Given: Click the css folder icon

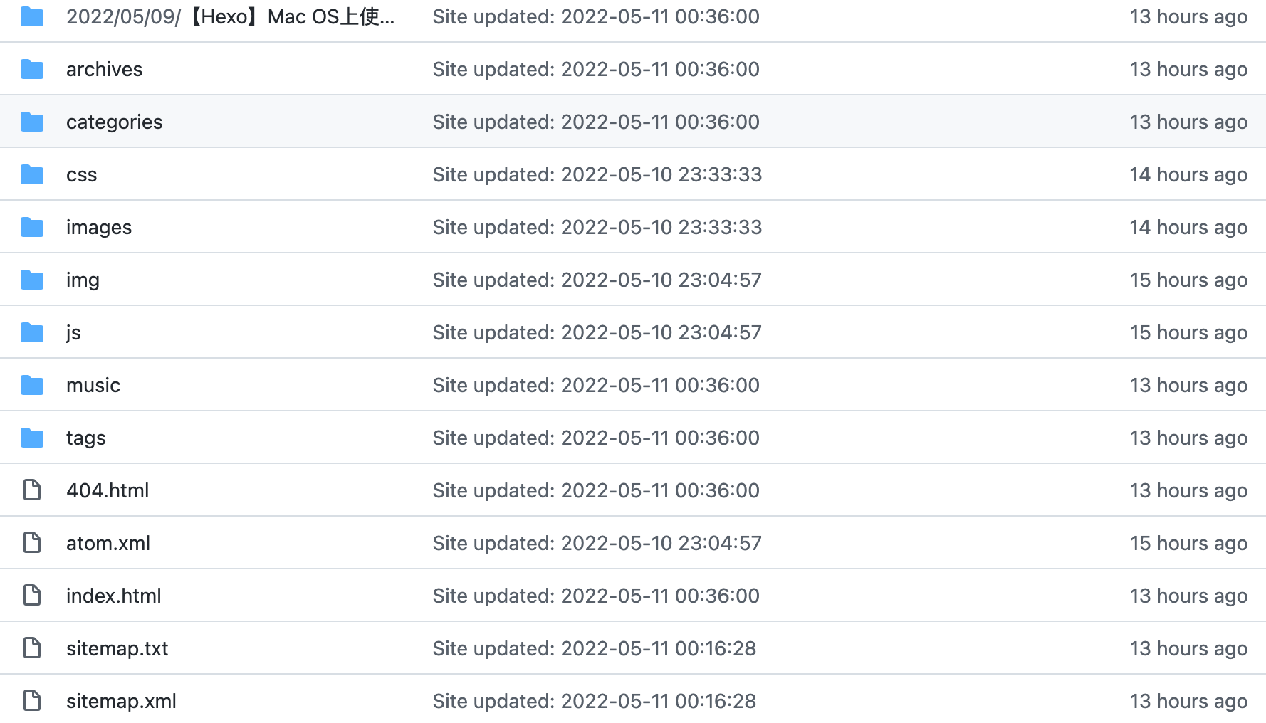Looking at the screenshot, I should (32, 174).
